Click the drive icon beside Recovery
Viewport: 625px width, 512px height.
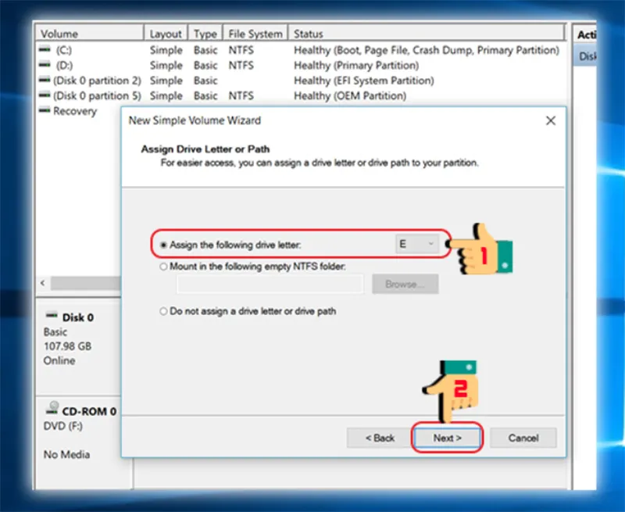45,109
